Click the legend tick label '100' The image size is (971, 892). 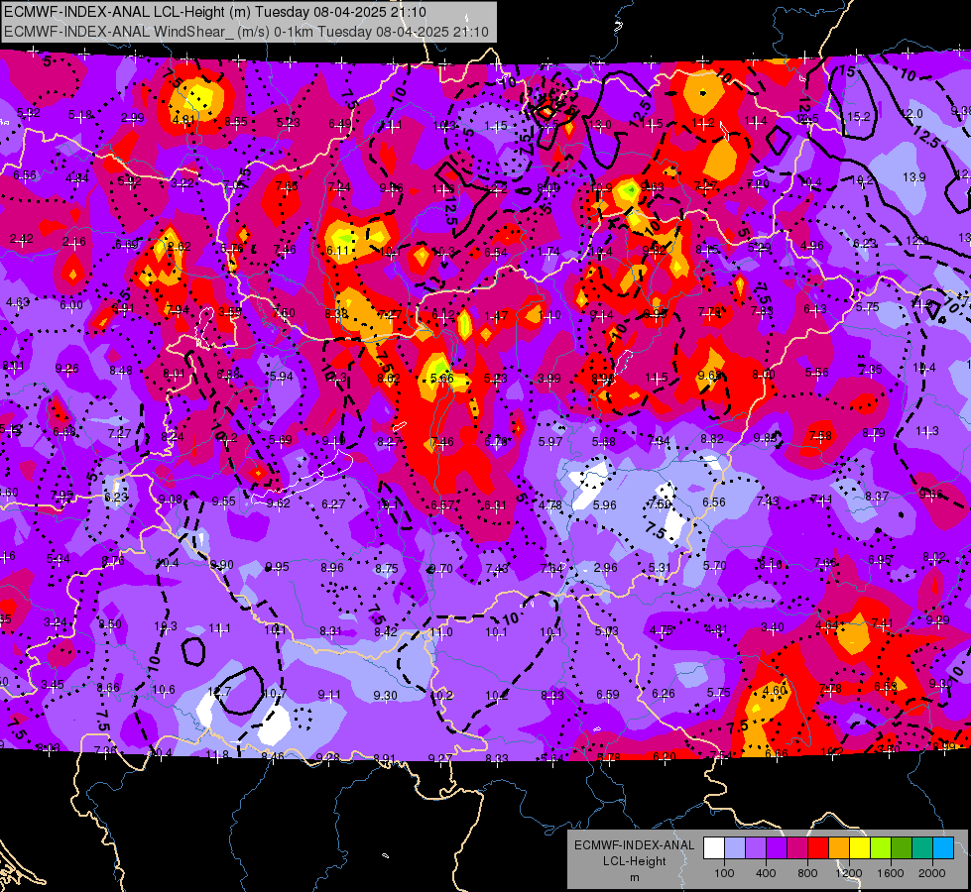tap(724, 873)
